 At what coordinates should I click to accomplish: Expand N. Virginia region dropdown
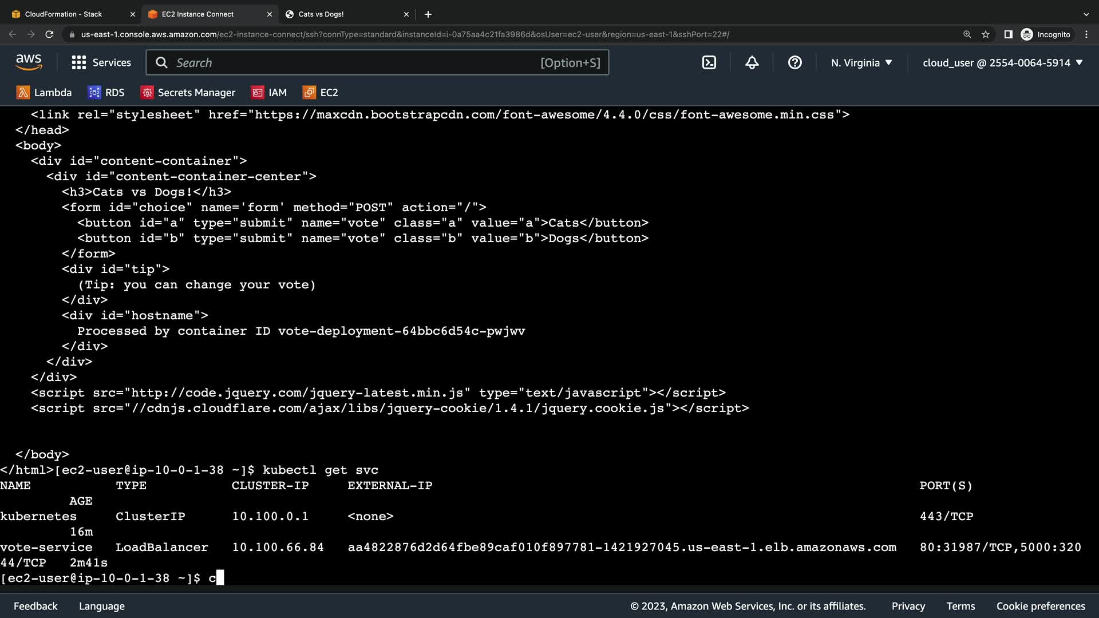click(861, 63)
